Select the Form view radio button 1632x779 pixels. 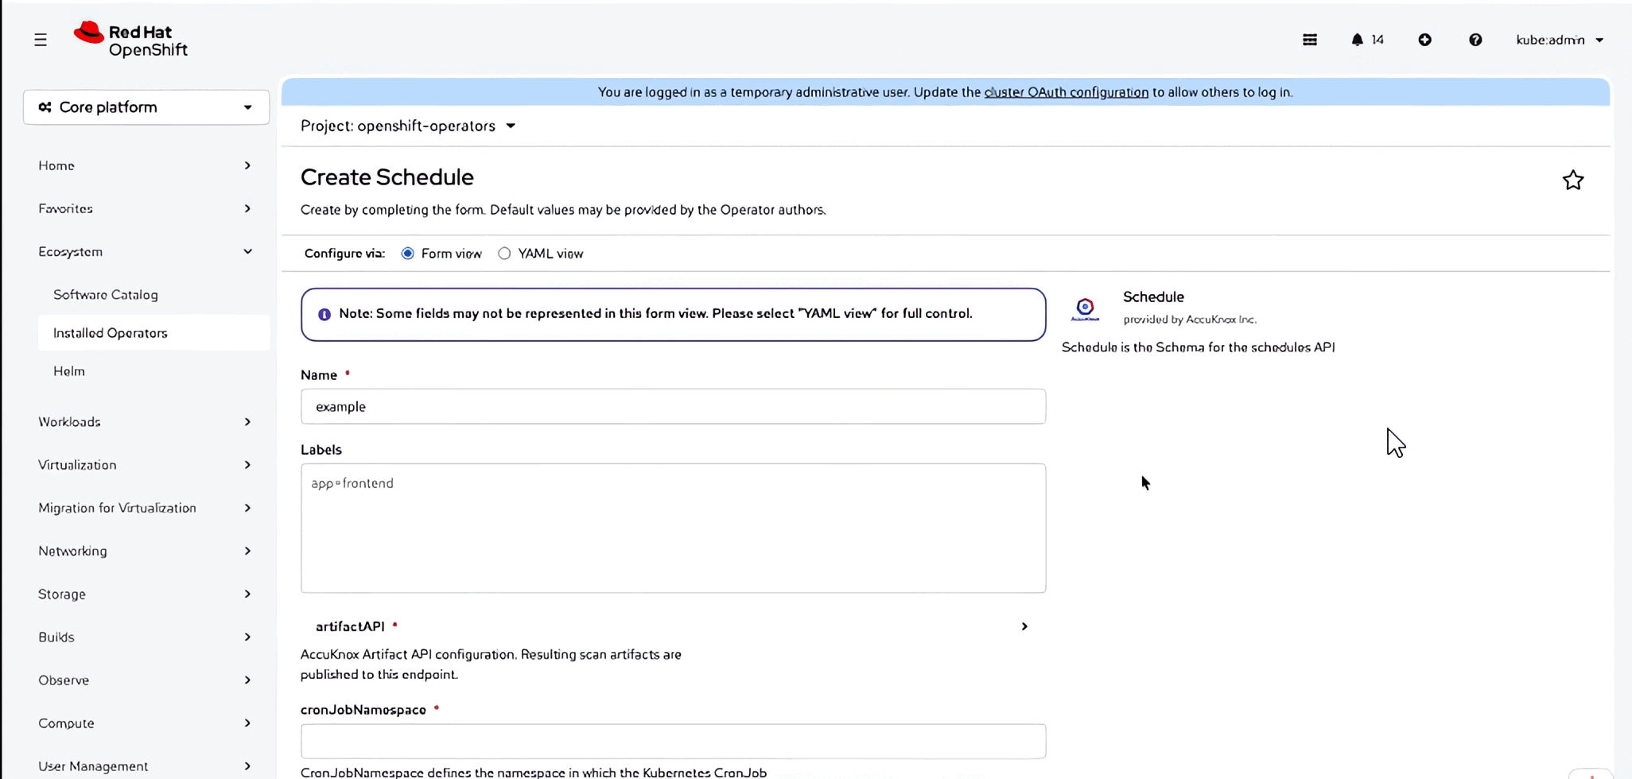tap(408, 254)
